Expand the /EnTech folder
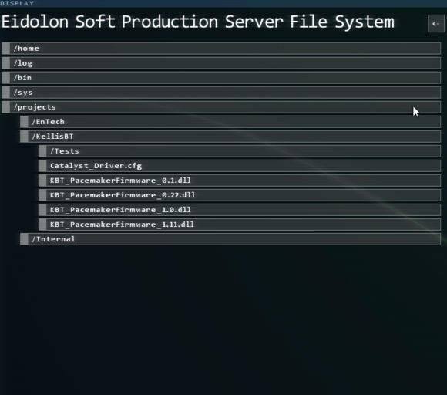This screenshot has height=395, width=447. [x=230, y=122]
